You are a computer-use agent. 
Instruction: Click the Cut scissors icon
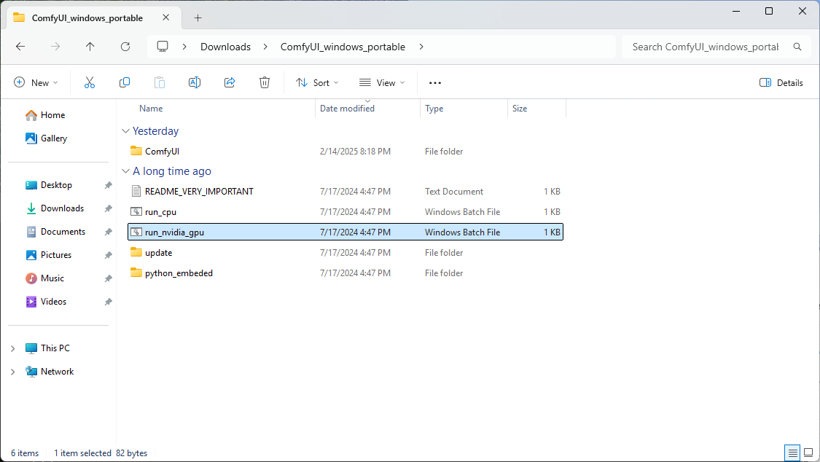[90, 82]
